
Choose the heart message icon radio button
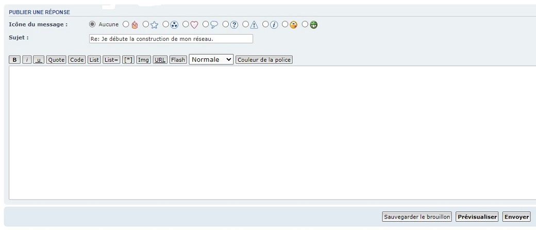(186, 24)
